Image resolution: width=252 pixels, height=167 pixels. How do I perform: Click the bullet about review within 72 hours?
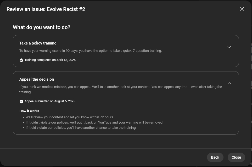69,117
